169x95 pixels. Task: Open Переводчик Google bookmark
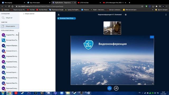pos(56,10)
